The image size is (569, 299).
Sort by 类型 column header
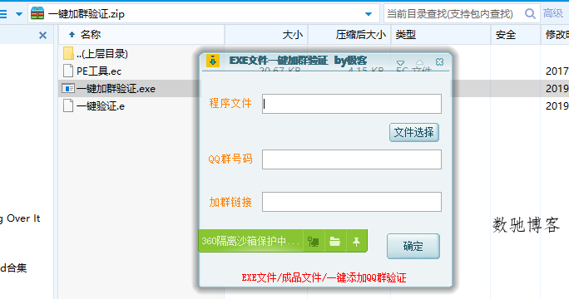tap(441, 35)
